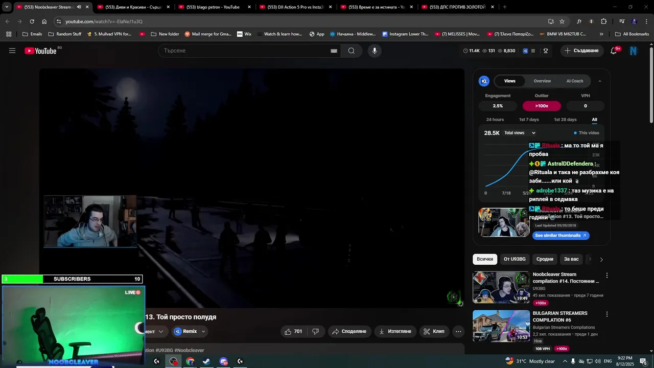Select the Всички filter chip

485,259
